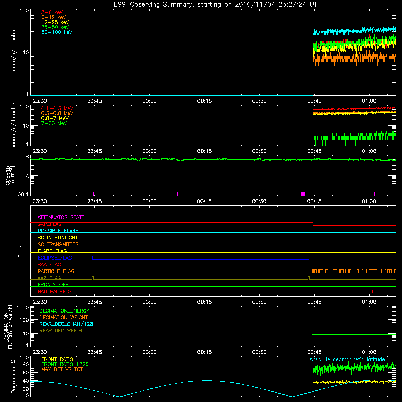Viewport: 402px width, 402px height.
Task: Click the 0.3-0.8 MeV legend entry
Action: [x=57, y=113]
